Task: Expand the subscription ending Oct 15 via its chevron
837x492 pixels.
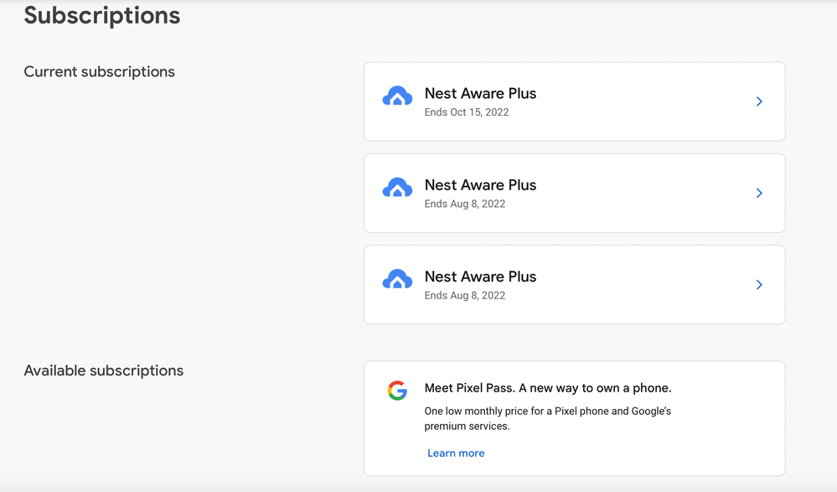Action: pos(759,101)
